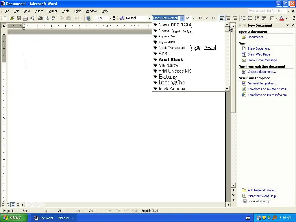The width and height of the screenshot is (296, 222).
Task: Center align text in toolbar
Action: click(x=228, y=18)
